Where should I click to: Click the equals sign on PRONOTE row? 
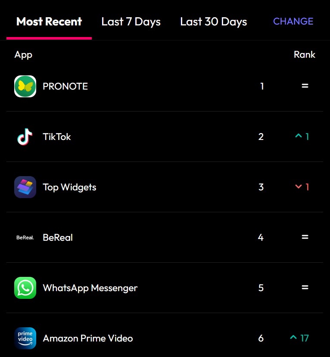click(x=305, y=86)
